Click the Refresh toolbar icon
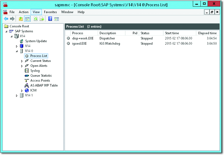The width and height of the screenshot is (224, 155). [x=36, y=19]
